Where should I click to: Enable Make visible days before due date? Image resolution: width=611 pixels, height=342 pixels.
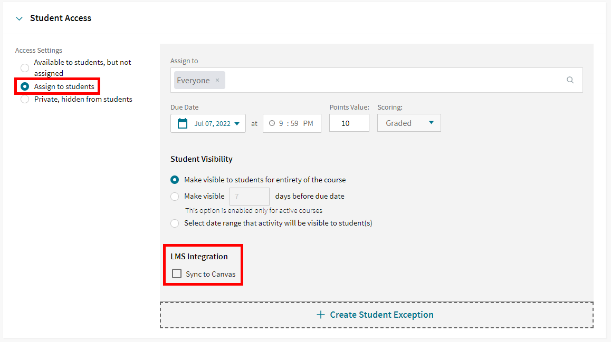pos(175,196)
